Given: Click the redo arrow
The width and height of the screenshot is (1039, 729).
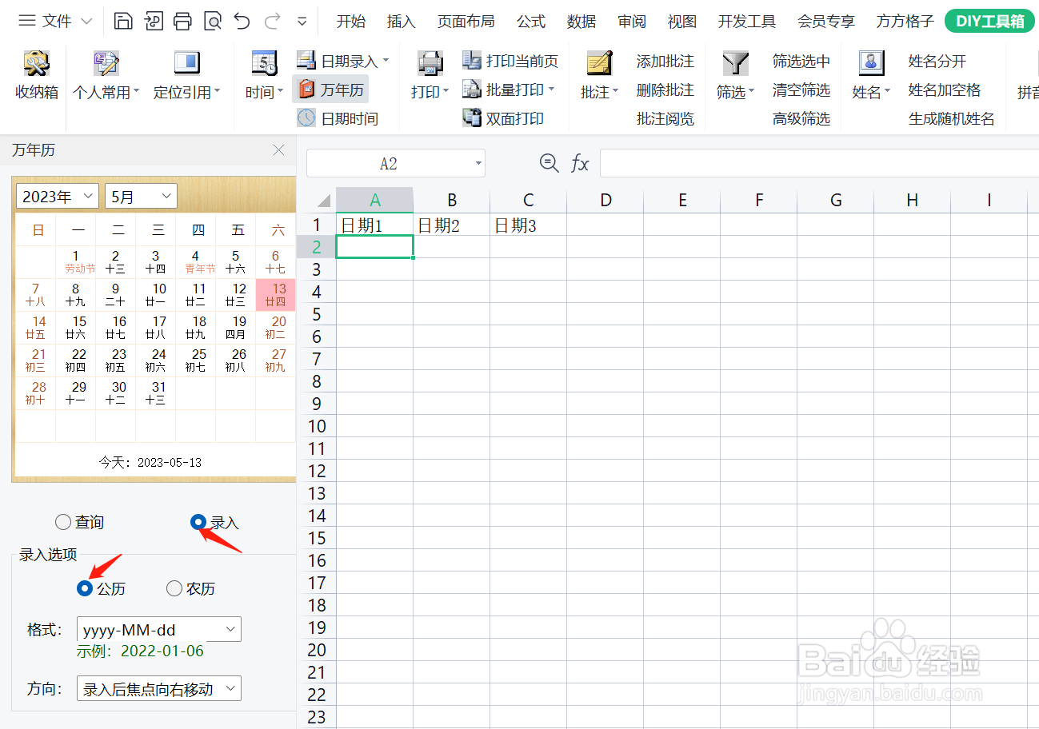Looking at the screenshot, I should tap(272, 21).
